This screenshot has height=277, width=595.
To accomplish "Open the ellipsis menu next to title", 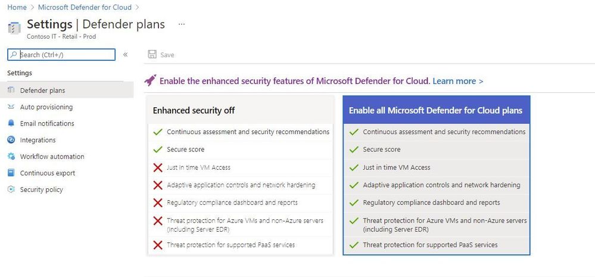I will (x=182, y=24).
